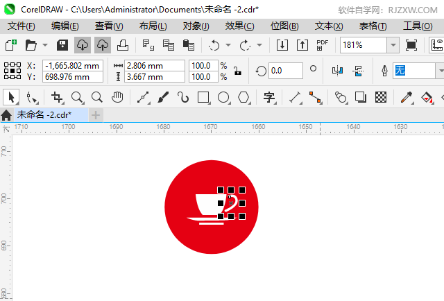This screenshot has height=301, width=444.
Task: Toggle the rulers display icon
Action: 436,45
